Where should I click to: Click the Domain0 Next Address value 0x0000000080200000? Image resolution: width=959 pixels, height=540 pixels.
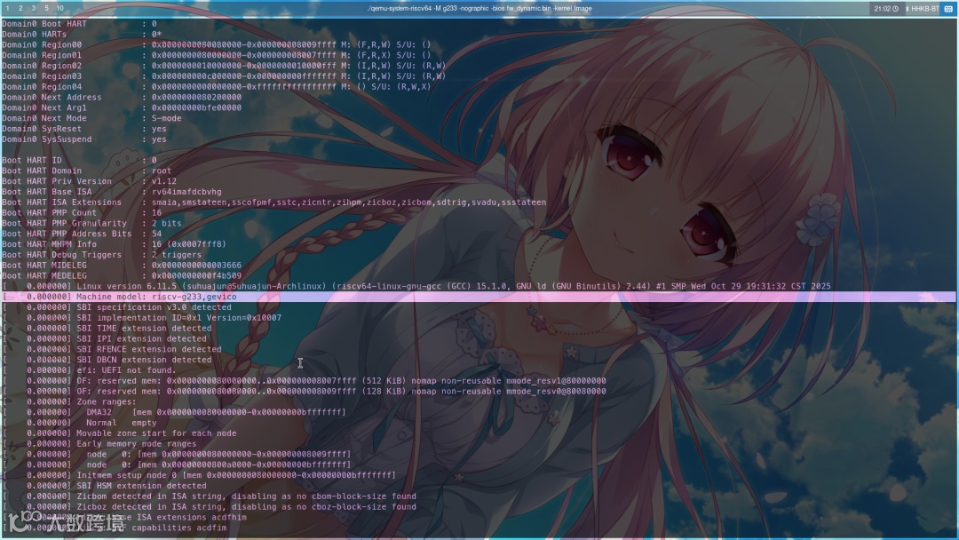(x=196, y=97)
